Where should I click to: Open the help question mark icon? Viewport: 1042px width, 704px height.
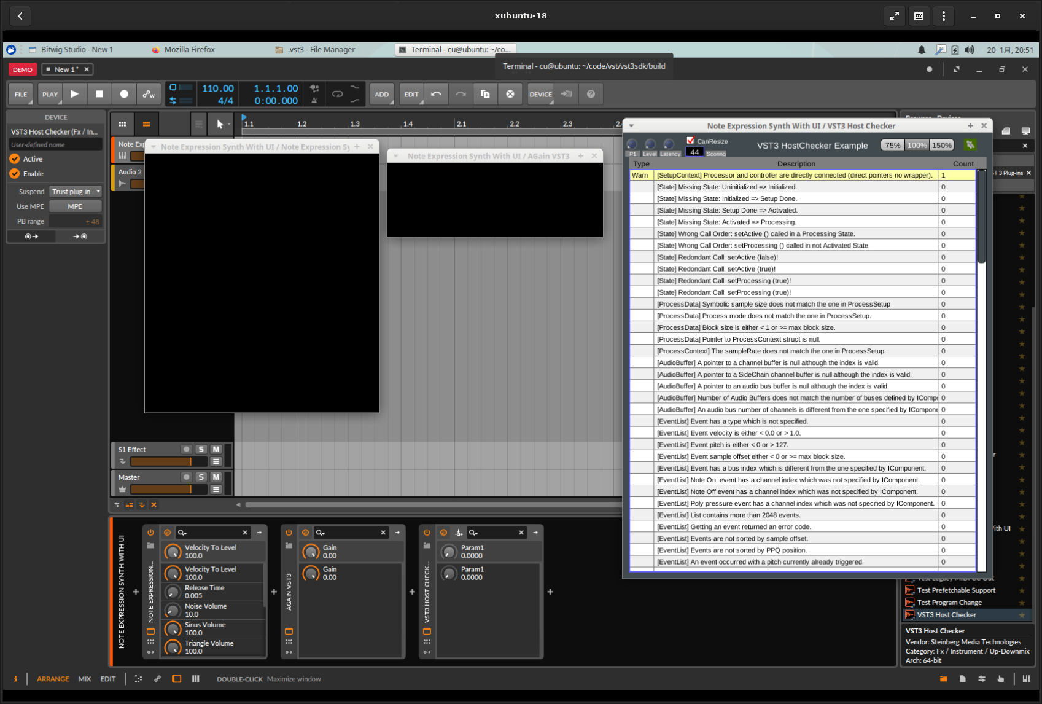tap(591, 94)
